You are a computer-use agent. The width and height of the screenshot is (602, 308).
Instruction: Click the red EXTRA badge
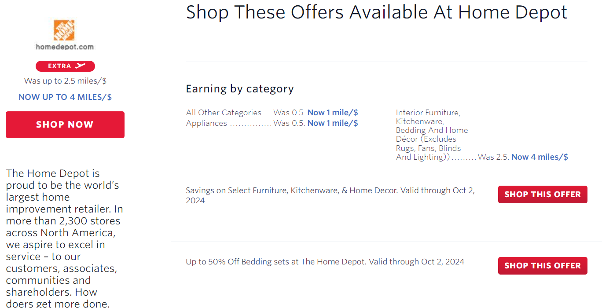click(x=65, y=66)
